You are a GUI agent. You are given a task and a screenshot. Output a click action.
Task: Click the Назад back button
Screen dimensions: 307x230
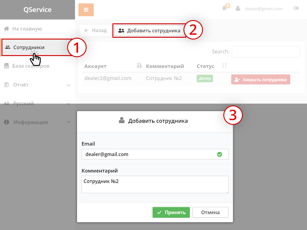(96, 30)
